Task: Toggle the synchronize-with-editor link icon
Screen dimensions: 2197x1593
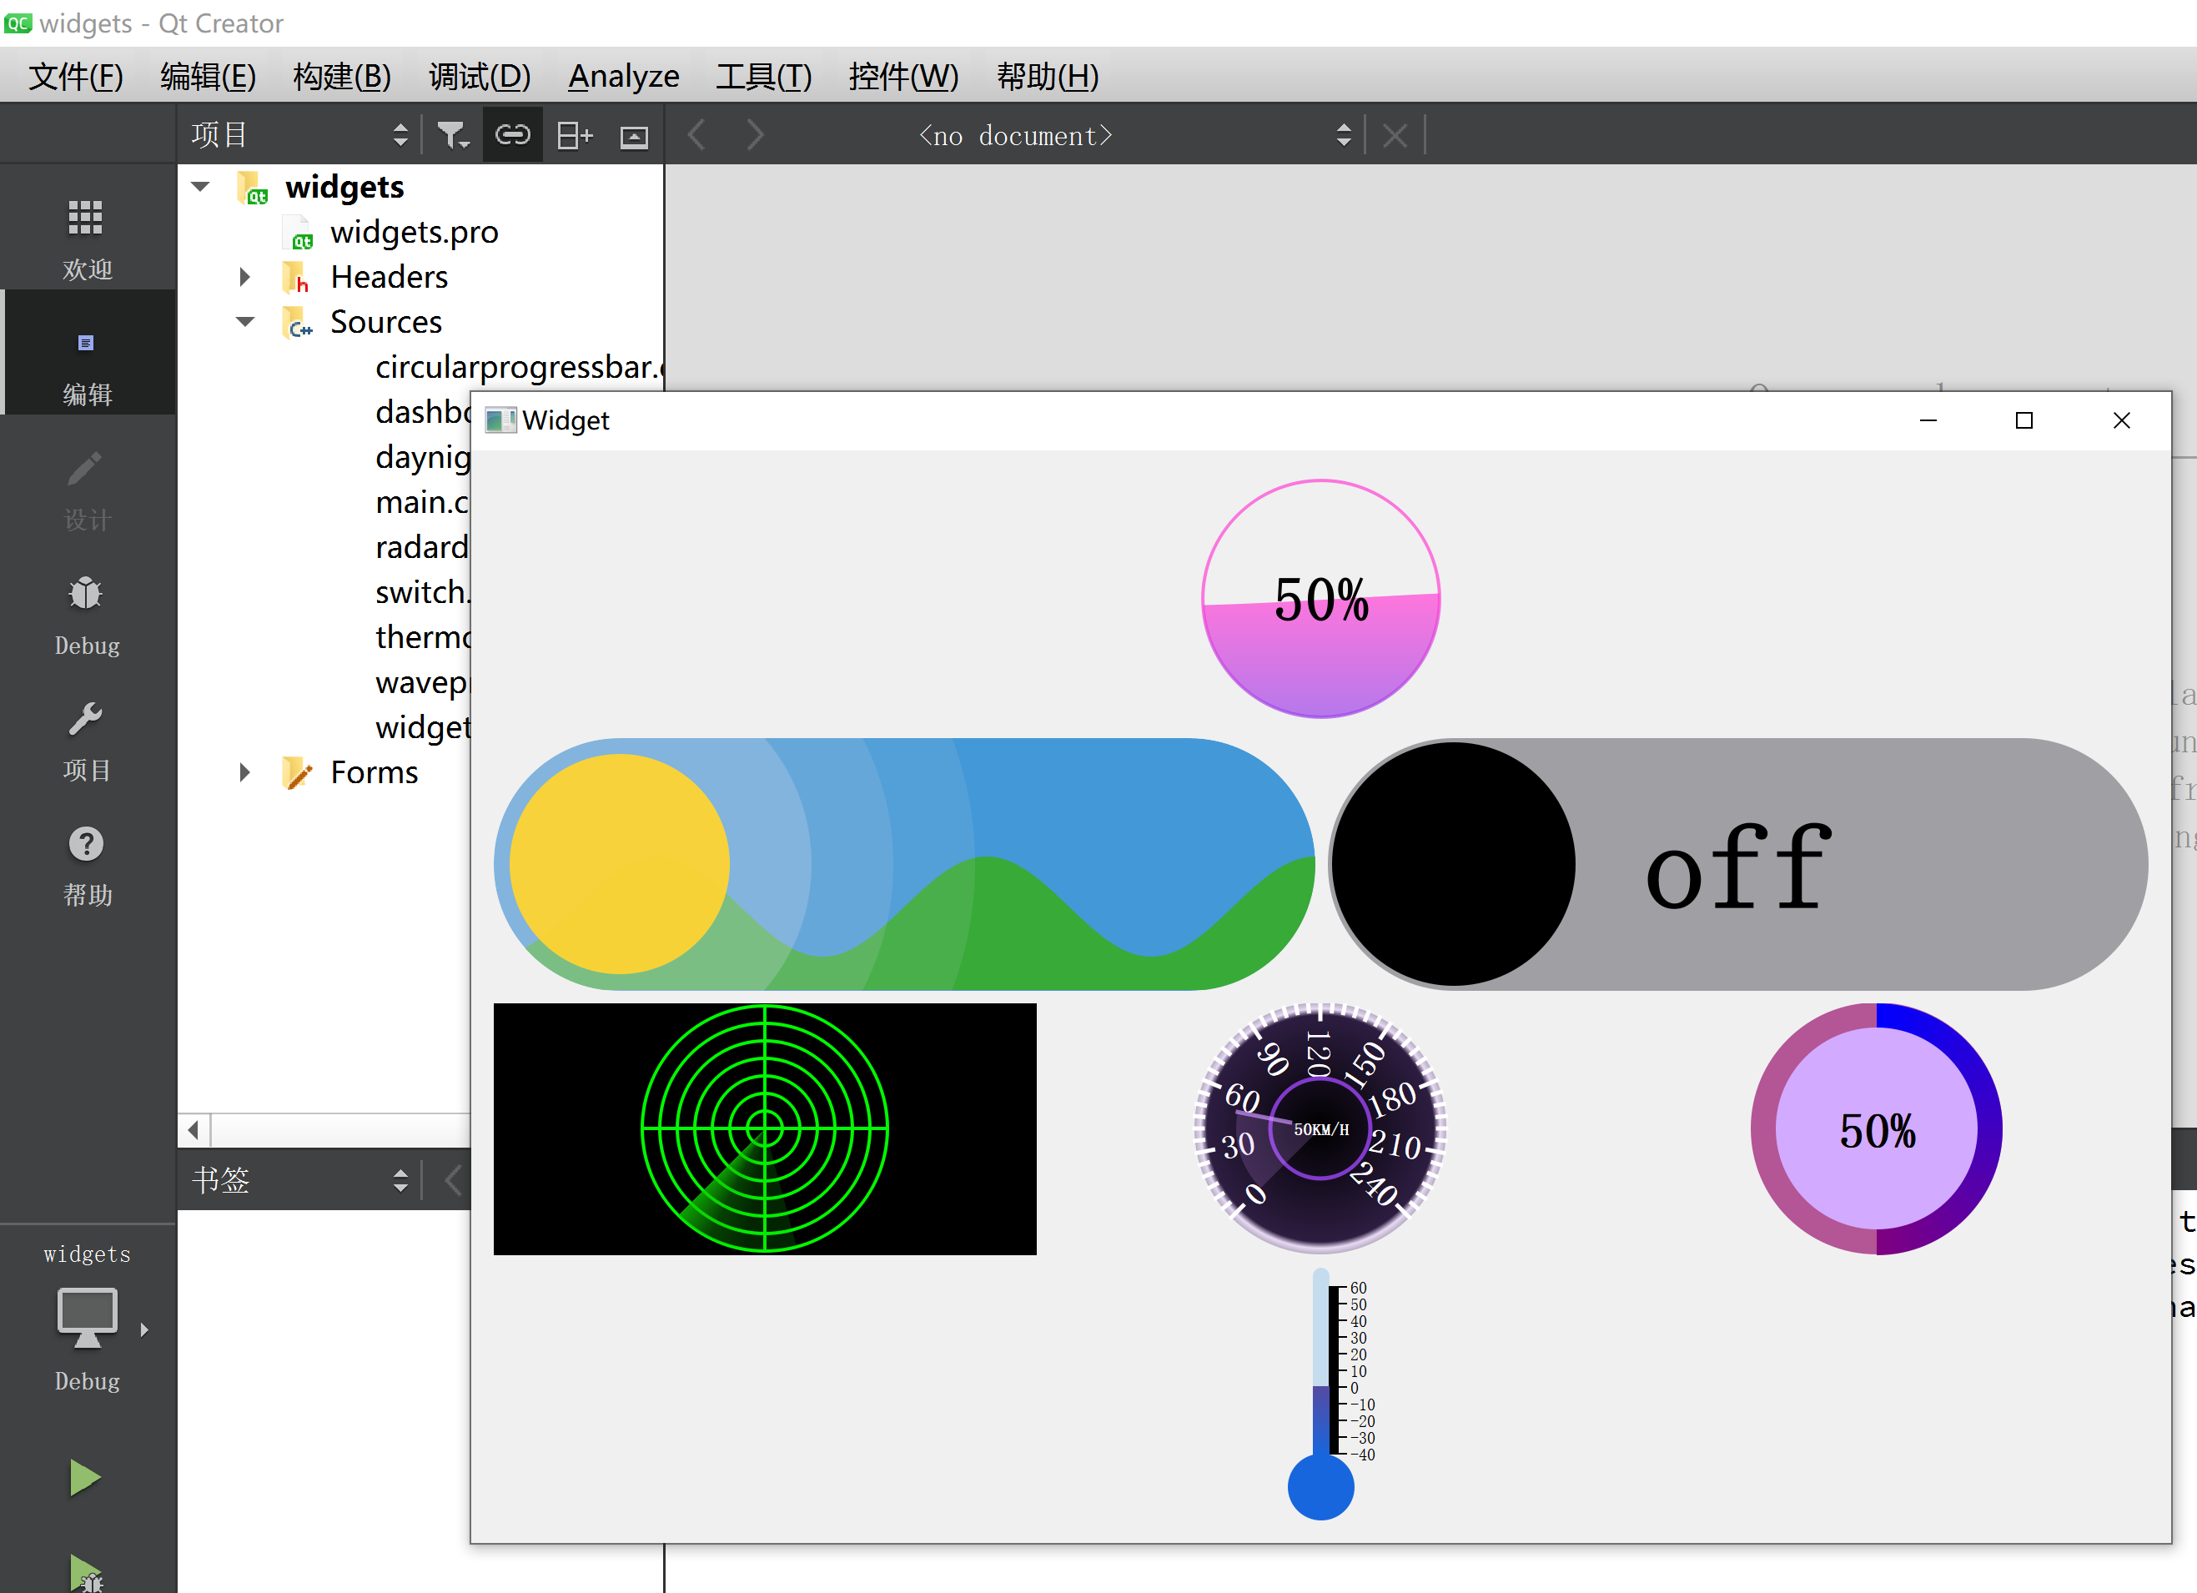Action: [512, 136]
